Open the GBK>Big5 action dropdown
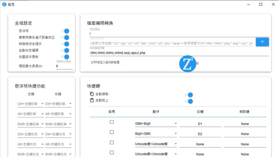The width and height of the screenshot is (279, 157). (x=156, y=124)
